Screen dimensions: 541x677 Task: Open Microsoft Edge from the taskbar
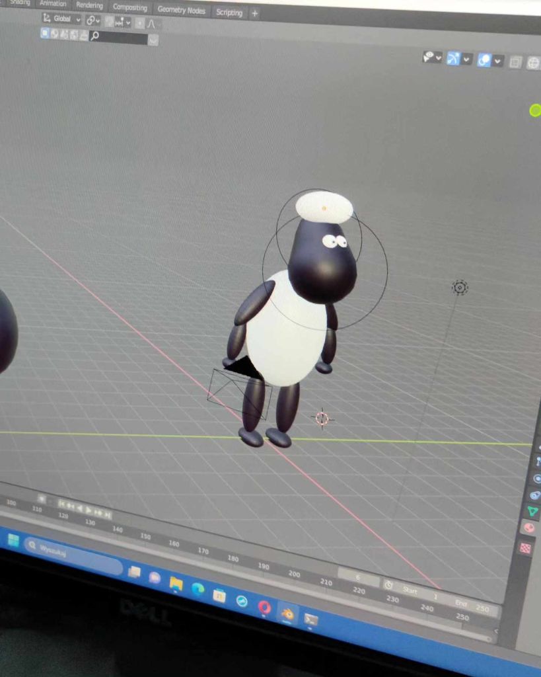198,589
